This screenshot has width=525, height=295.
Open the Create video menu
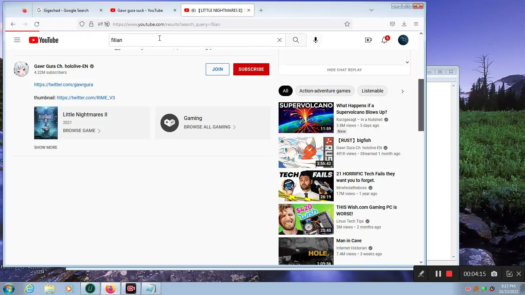click(x=368, y=40)
